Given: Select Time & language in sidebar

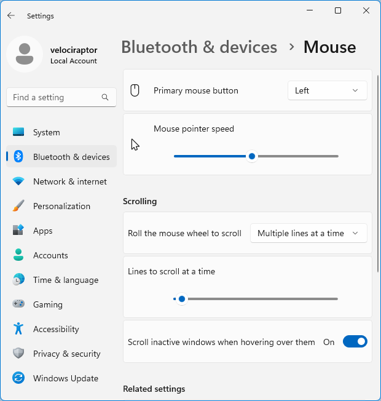Looking at the screenshot, I should pos(65,280).
